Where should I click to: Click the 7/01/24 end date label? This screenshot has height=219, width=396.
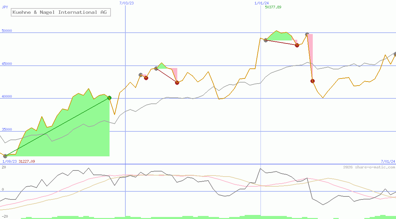tap(388, 161)
